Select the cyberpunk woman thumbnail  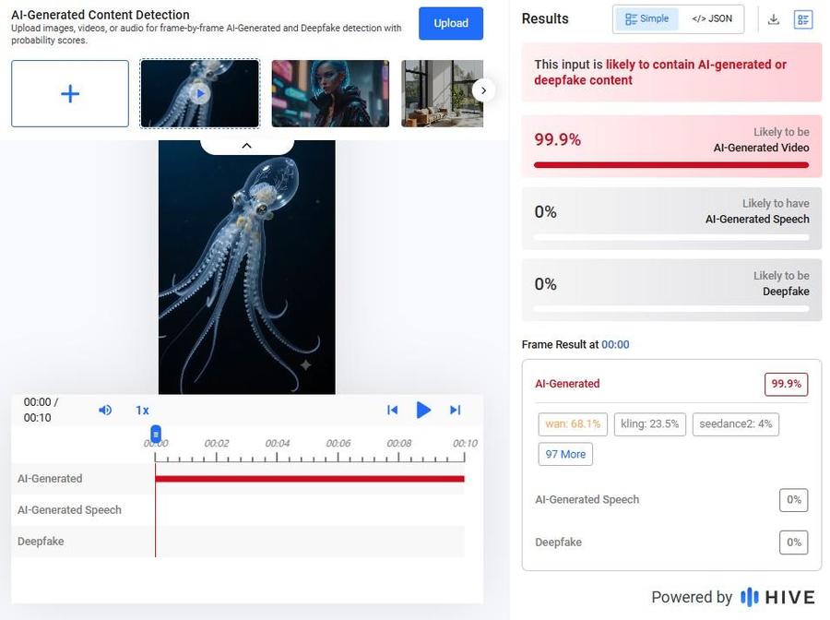click(330, 94)
